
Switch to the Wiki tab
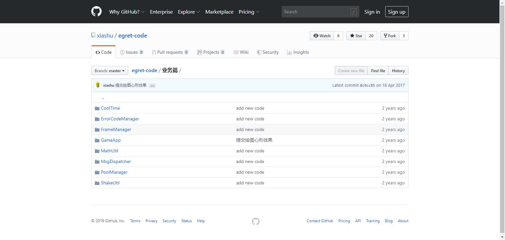[241, 52]
